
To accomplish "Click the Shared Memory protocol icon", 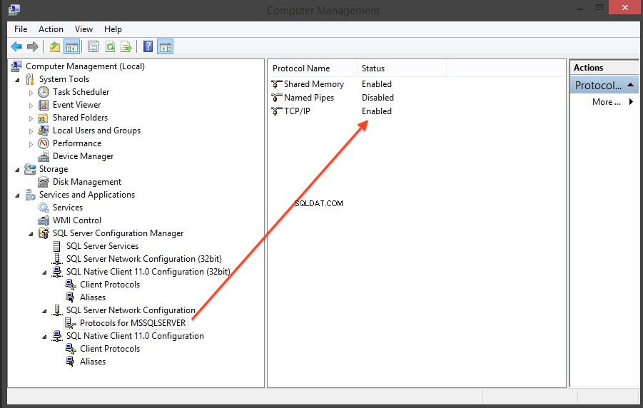I will 277,84.
